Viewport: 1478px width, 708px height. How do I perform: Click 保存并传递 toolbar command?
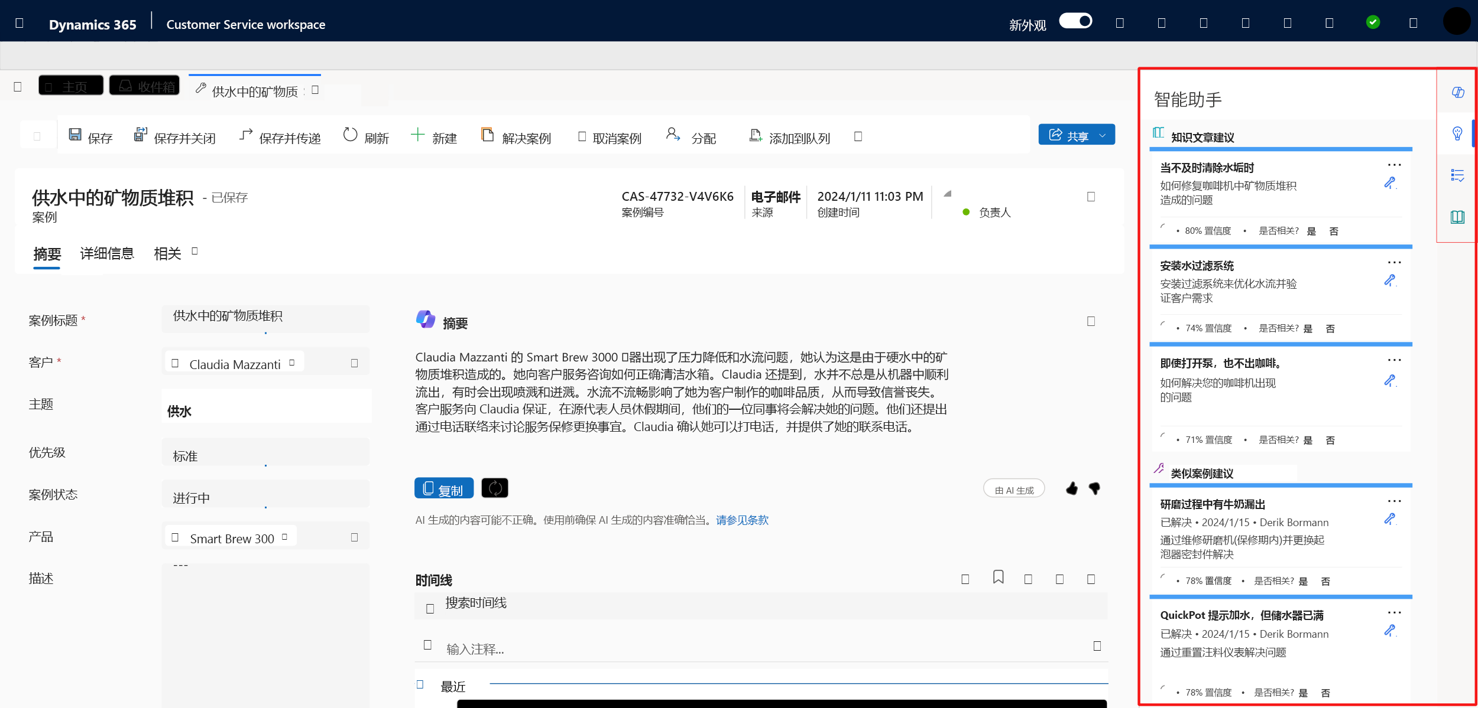pos(280,137)
